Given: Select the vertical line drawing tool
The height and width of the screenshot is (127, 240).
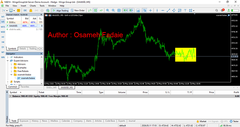Looking at the screenshot, I should pos(157,10).
